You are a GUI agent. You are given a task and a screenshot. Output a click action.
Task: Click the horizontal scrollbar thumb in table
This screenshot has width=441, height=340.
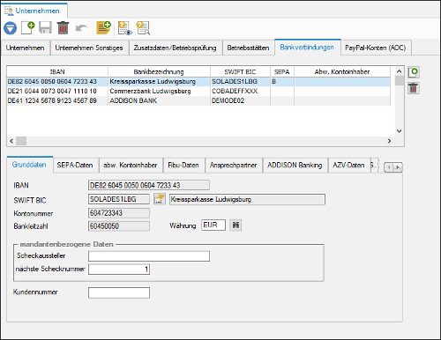point(21,141)
